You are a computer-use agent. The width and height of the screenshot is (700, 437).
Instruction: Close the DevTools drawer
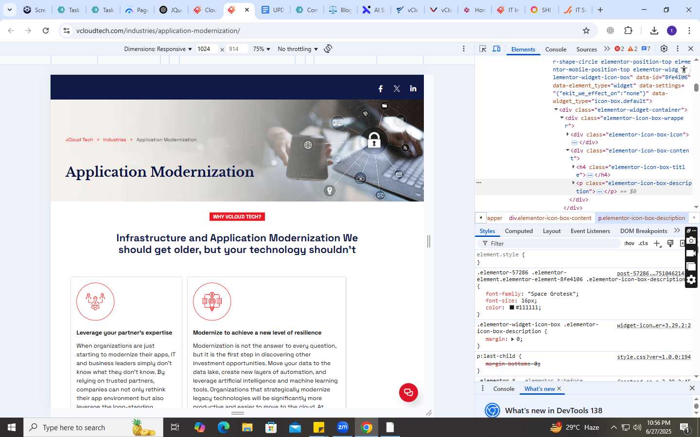point(692,388)
